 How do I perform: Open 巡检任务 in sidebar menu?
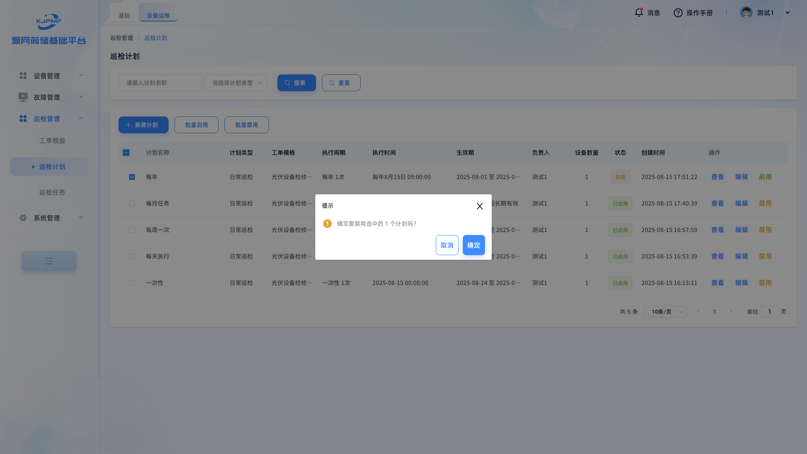(x=52, y=192)
